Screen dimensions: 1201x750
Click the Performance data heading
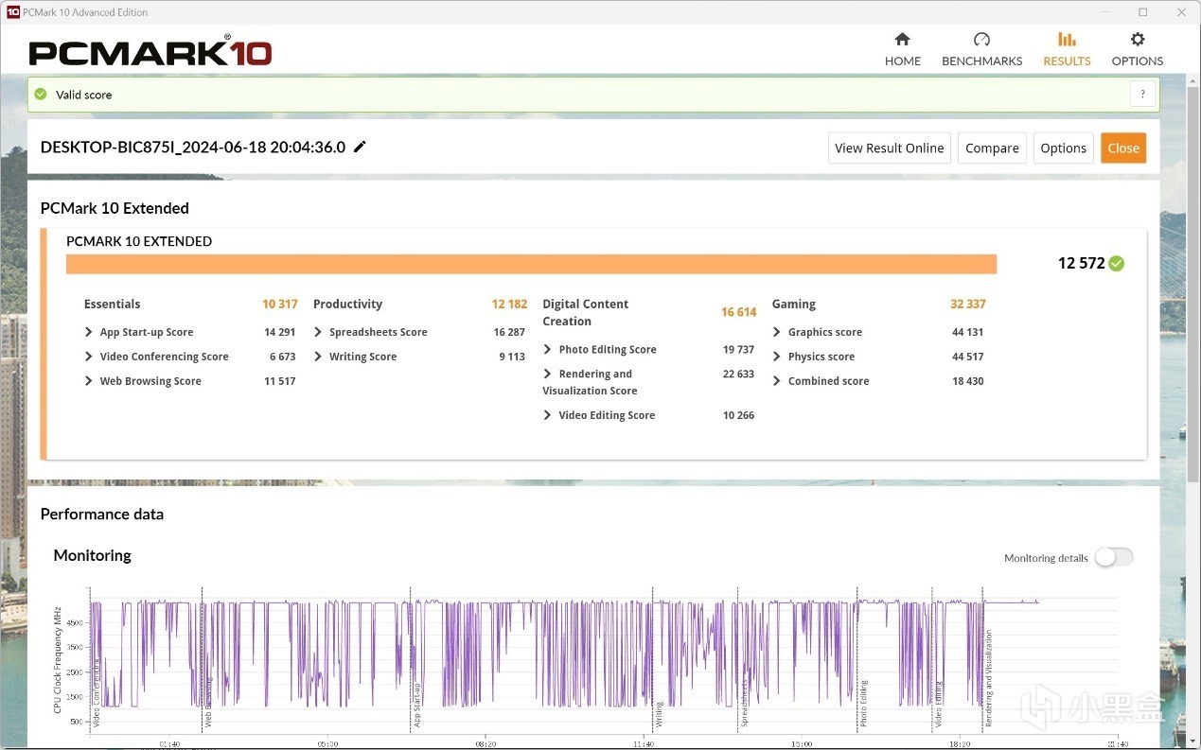(x=102, y=515)
